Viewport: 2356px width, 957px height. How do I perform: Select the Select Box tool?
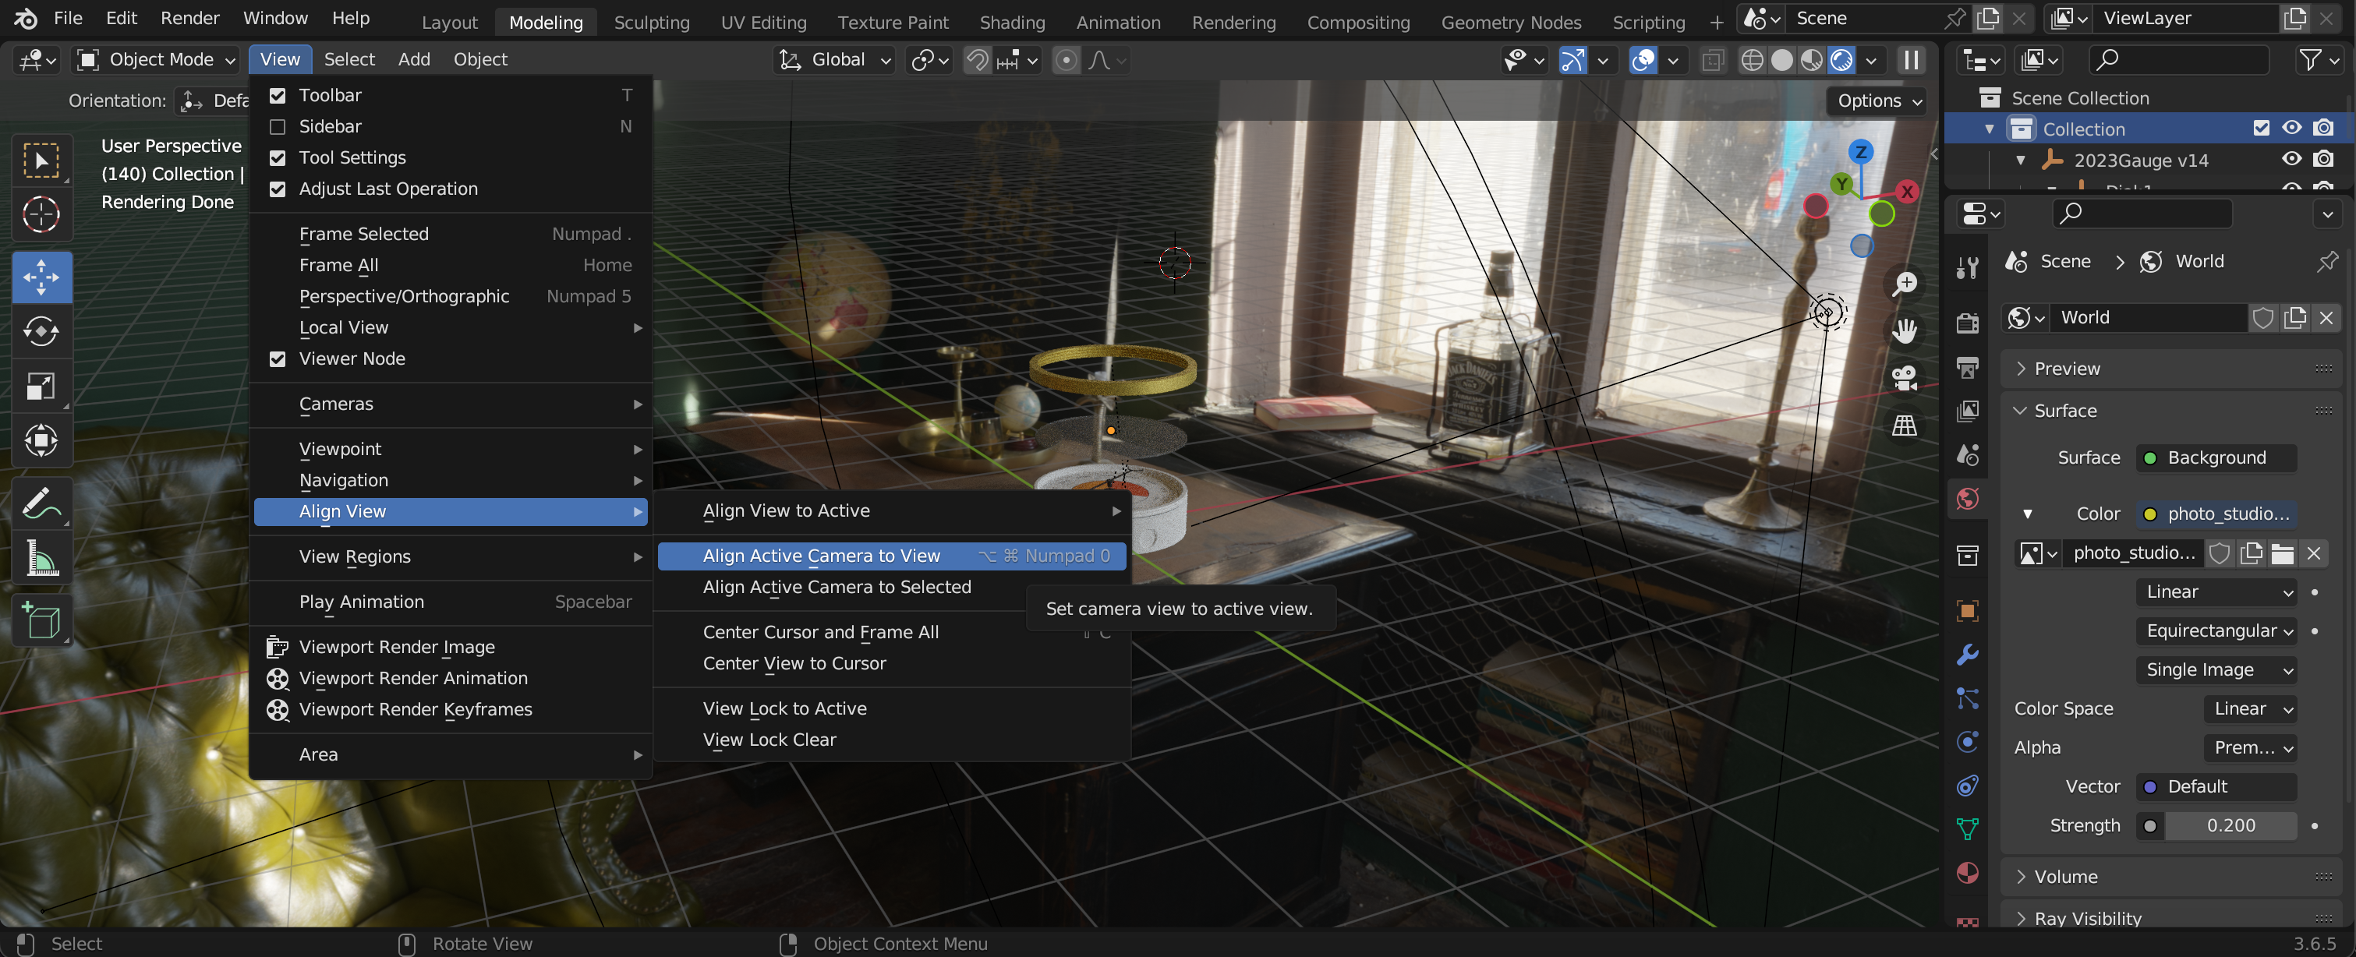coord(41,161)
